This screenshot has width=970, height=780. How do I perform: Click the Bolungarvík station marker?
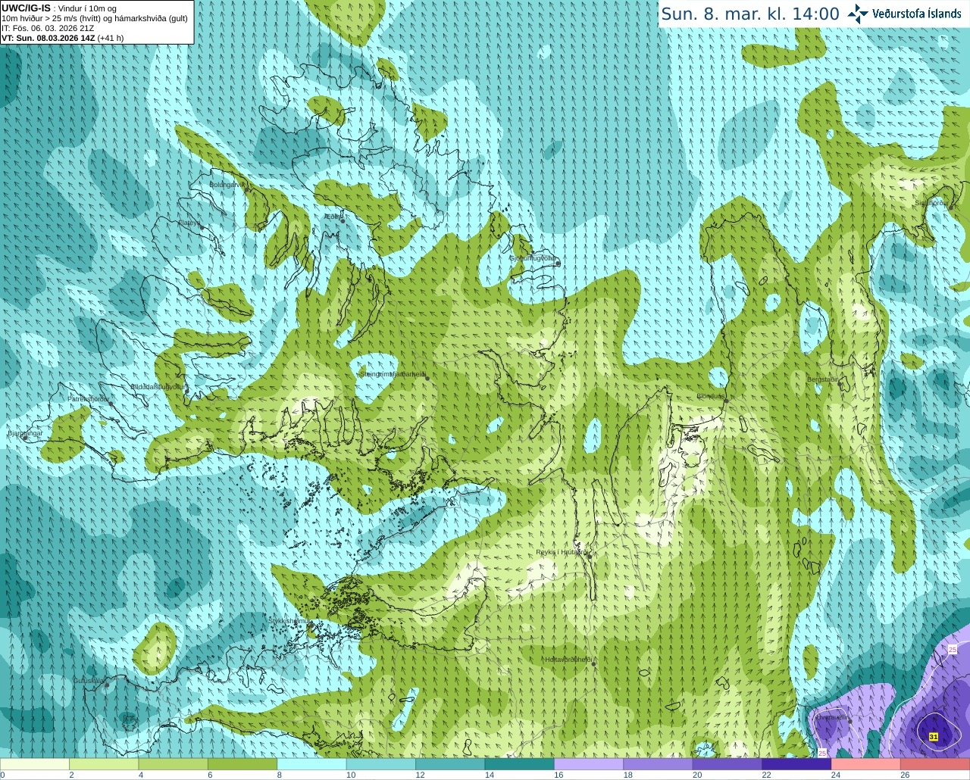point(247,189)
